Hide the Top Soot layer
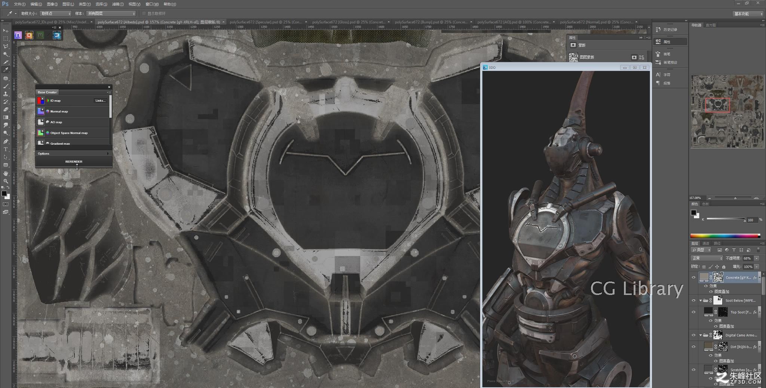This screenshot has width=766, height=388. pos(693,312)
